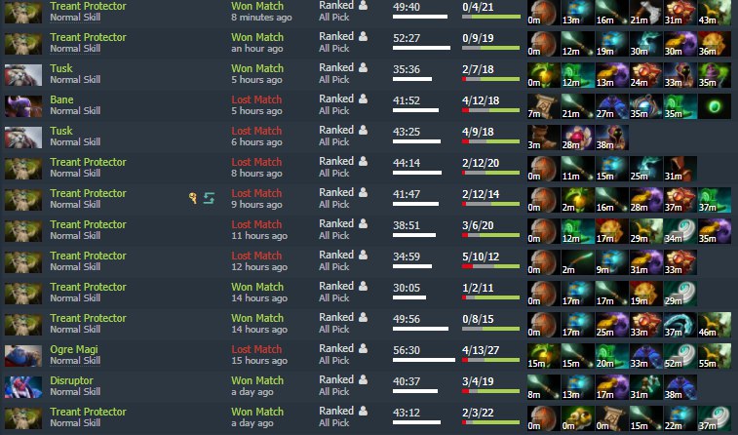Open the Lost Match link from 15 hours ago

(x=256, y=349)
